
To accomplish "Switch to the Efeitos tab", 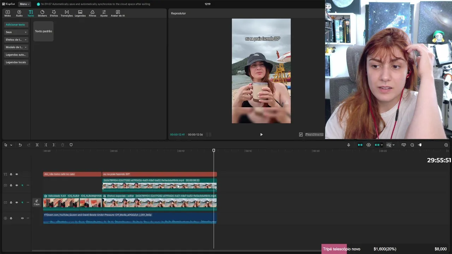I will point(54,13).
